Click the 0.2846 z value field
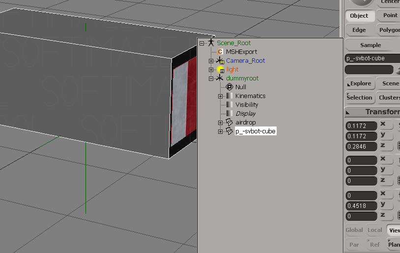400x253 pixels. (362, 147)
